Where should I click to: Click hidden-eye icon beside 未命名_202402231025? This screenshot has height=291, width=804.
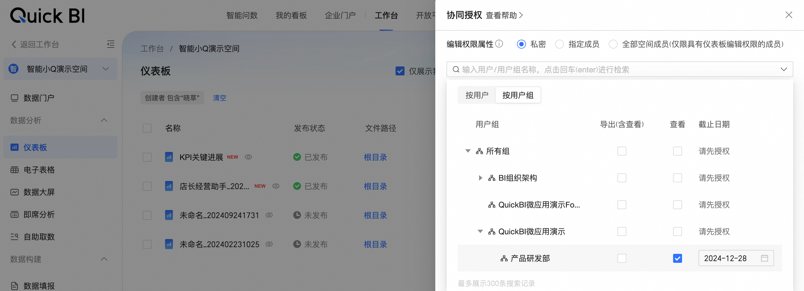tap(269, 244)
